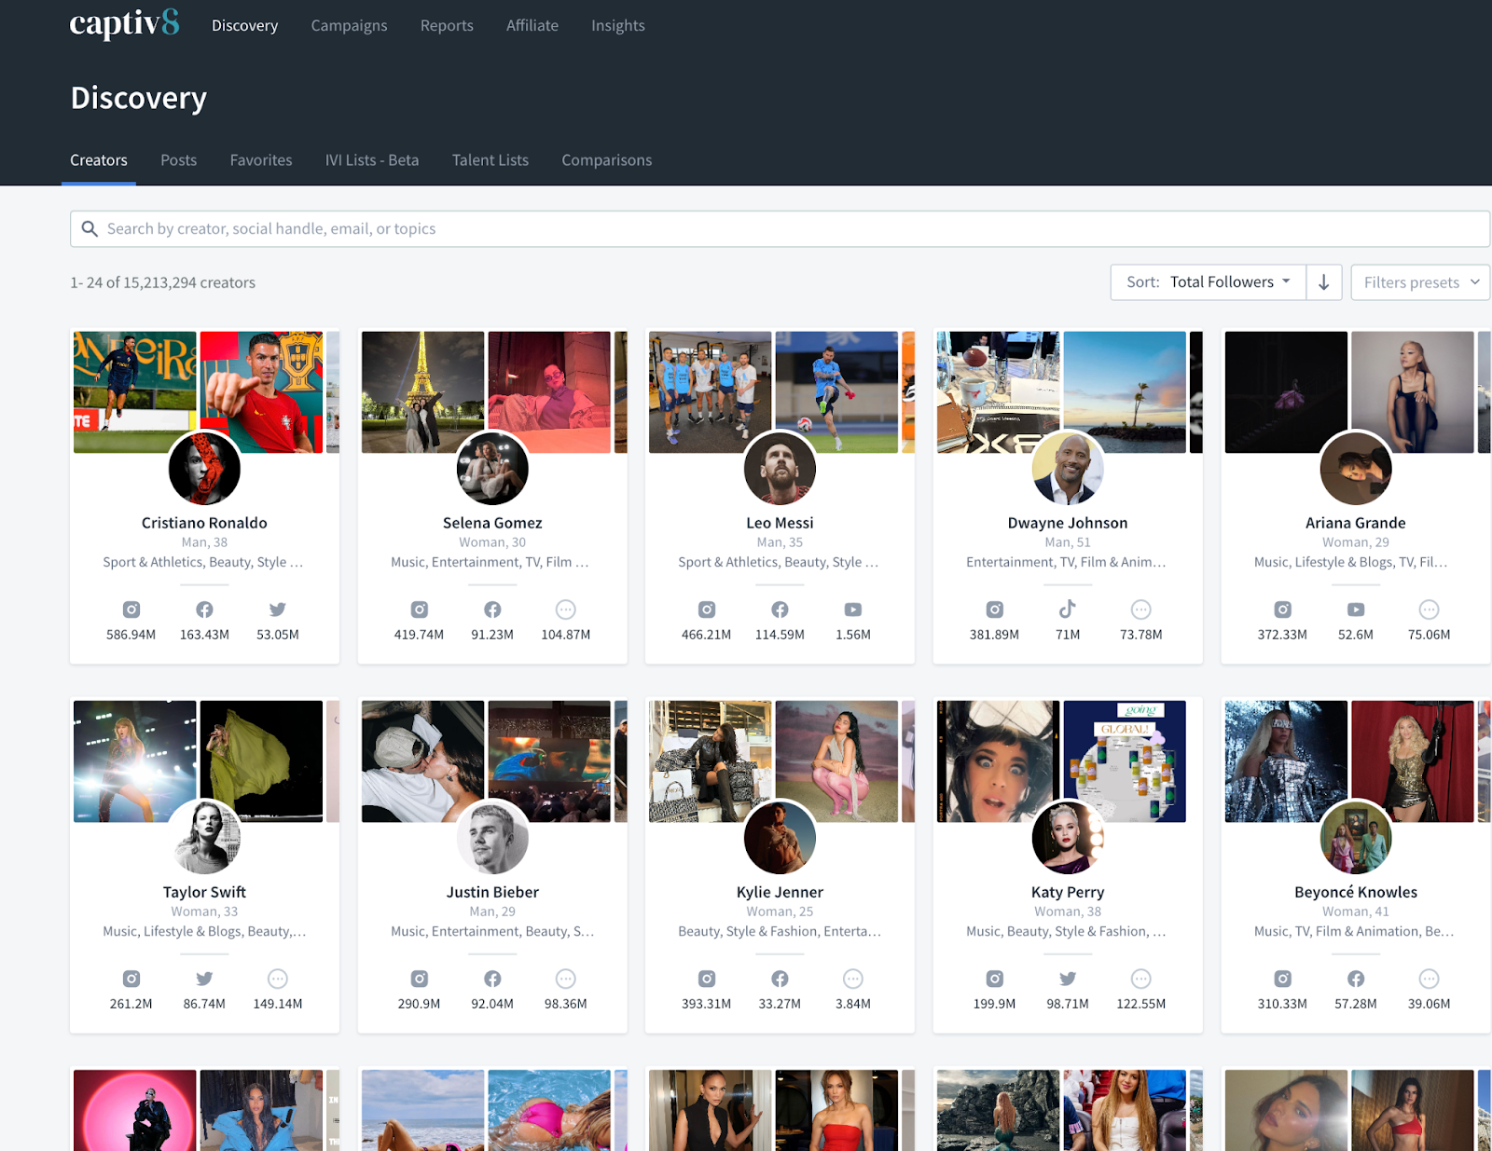Image resolution: width=1492 pixels, height=1151 pixels.
Task: Click Justin Bieber's Instagram icon
Action: [x=420, y=979]
